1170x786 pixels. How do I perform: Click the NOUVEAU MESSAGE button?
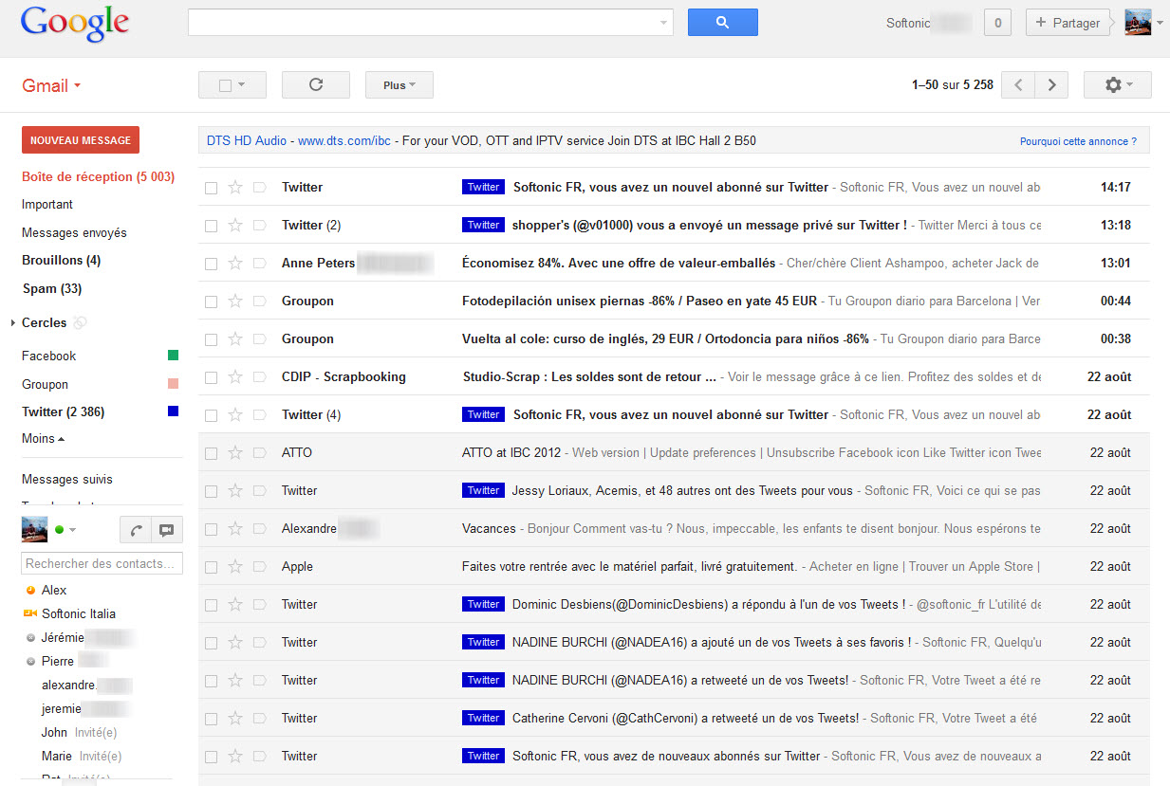tap(80, 139)
